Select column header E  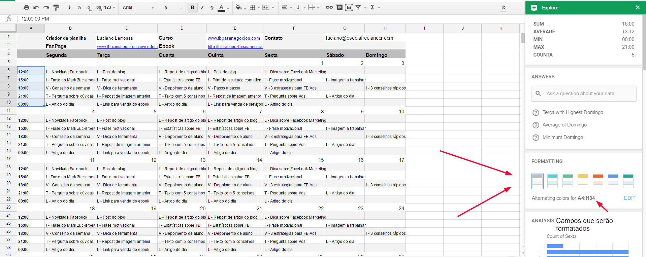pos(235,28)
